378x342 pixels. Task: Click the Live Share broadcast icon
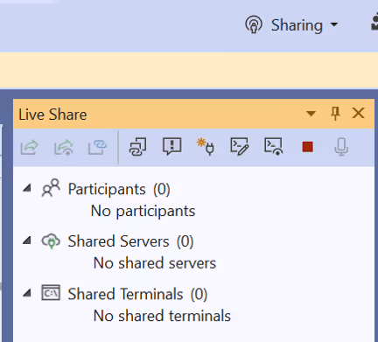(254, 24)
